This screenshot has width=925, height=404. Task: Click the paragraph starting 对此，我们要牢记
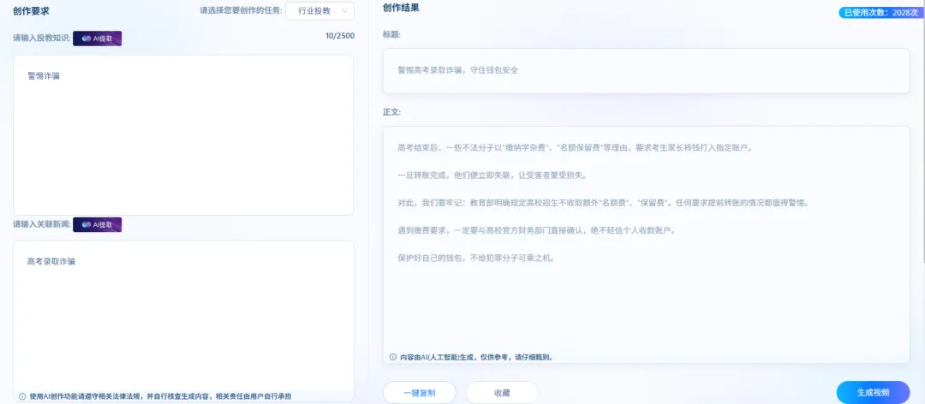(602, 203)
